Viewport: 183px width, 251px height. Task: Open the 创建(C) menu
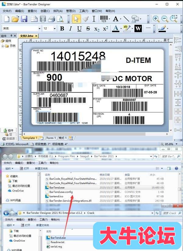(x=45, y=11)
